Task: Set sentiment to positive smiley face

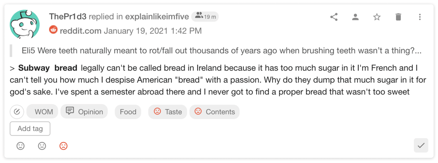Action: [21, 146]
